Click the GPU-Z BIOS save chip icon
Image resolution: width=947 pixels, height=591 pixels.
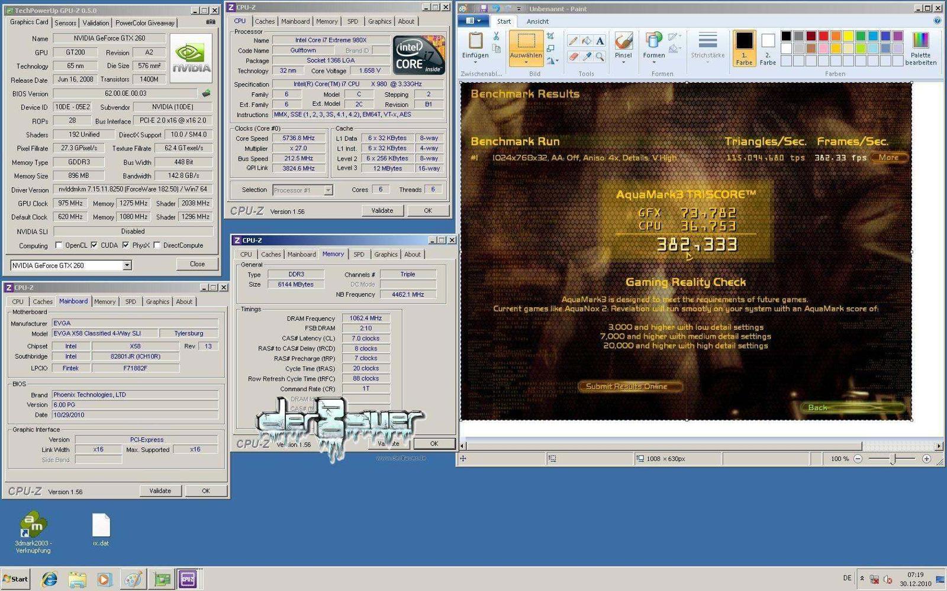pos(206,93)
